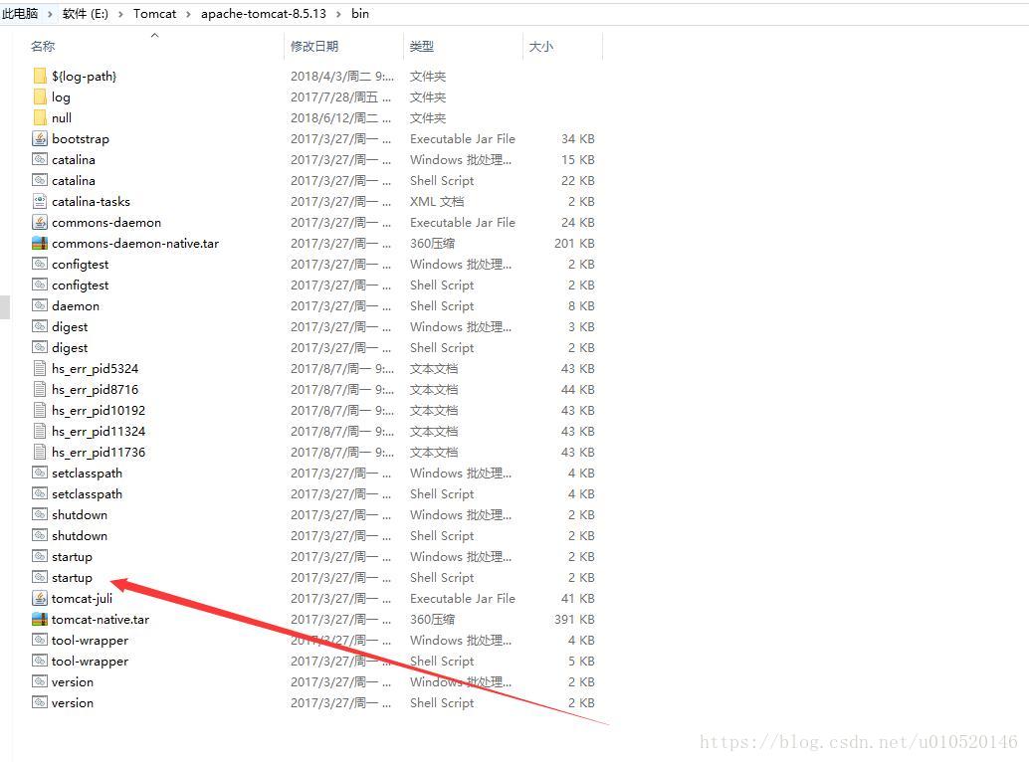Select the hs_err_pid8716 text document icon
The width and height of the screenshot is (1029, 762).
(x=40, y=390)
